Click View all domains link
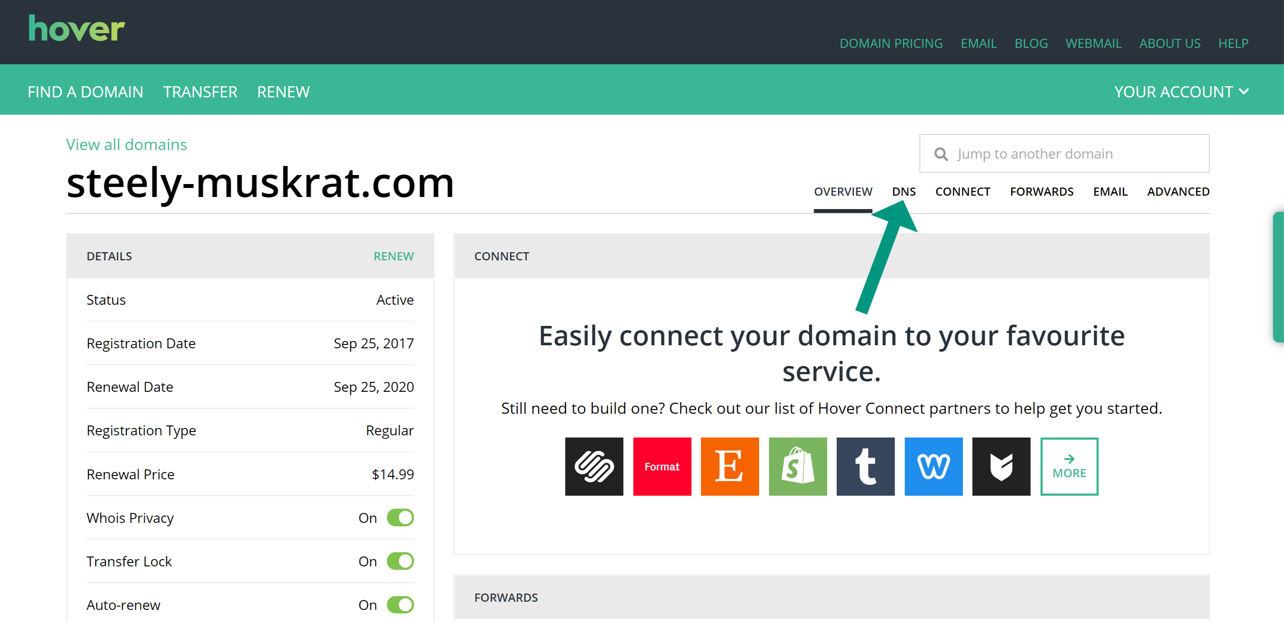The image size is (1284, 622). tap(127, 145)
